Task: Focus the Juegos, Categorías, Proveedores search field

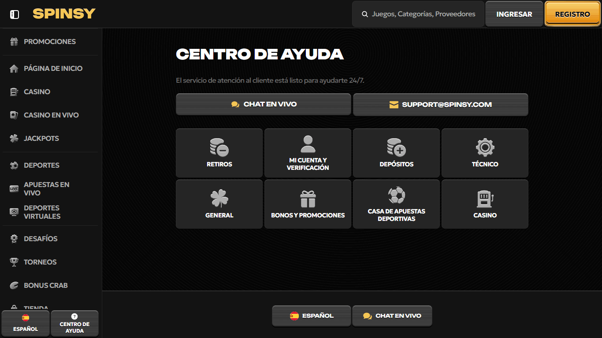Action: point(418,14)
